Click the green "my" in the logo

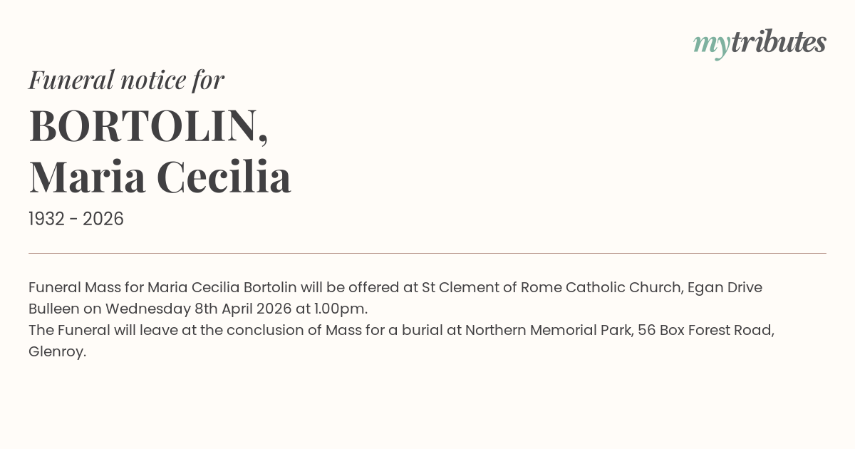pyautogui.click(x=711, y=44)
